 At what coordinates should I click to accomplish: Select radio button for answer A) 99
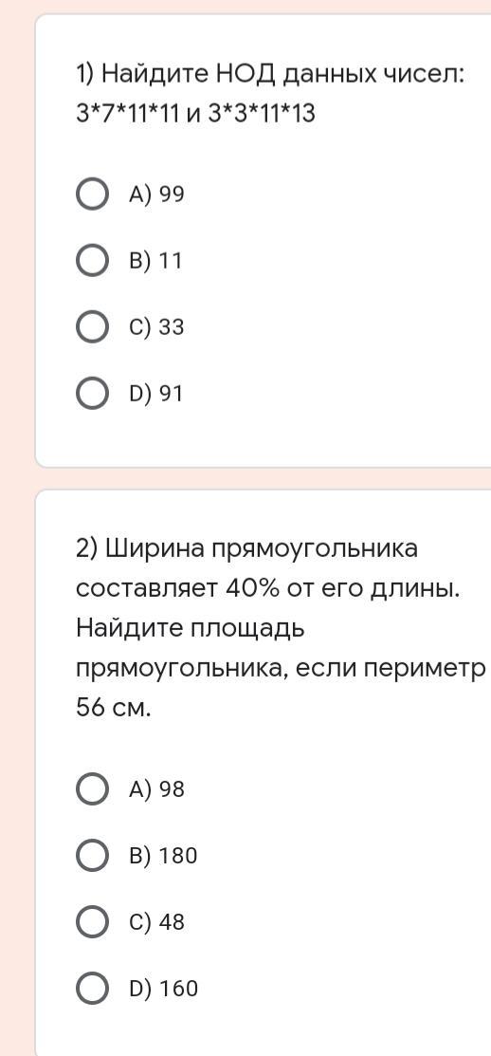92,195
